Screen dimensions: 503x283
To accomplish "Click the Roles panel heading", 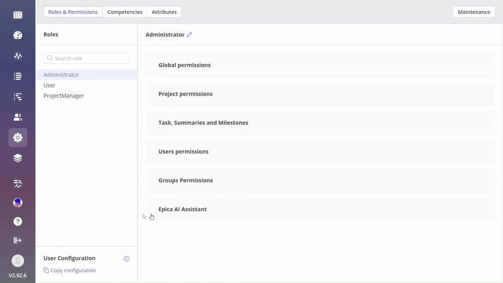I will (51, 35).
